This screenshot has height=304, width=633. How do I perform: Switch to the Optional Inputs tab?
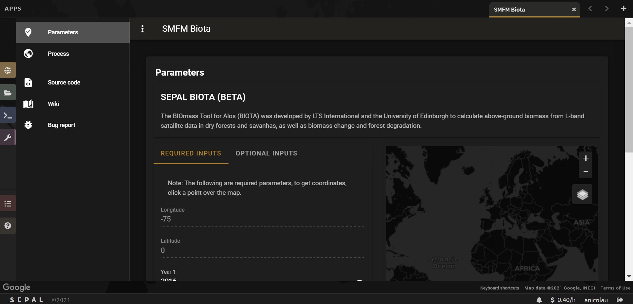266,153
